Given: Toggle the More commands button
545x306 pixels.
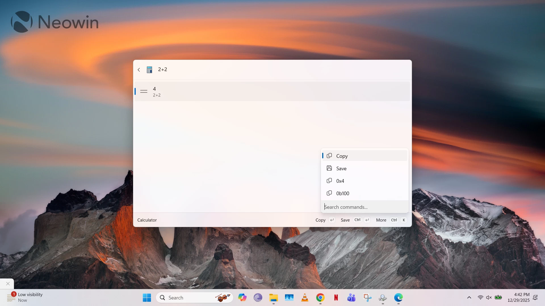Looking at the screenshot, I should pyautogui.click(x=381, y=220).
